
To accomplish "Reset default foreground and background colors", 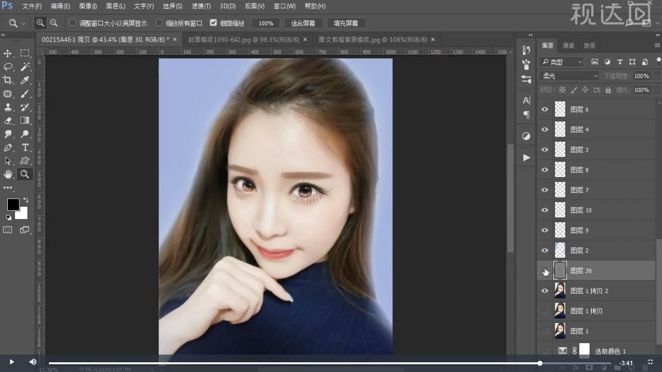I will click(9, 217).
